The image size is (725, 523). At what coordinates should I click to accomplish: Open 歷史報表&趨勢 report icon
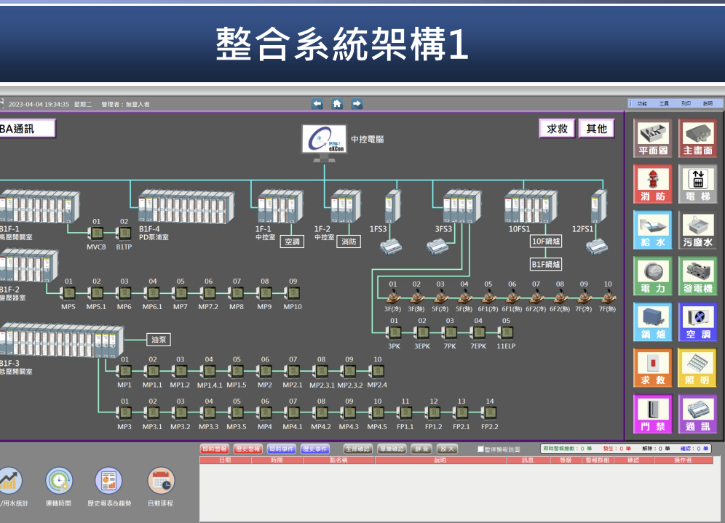click(x=108, y=481)
